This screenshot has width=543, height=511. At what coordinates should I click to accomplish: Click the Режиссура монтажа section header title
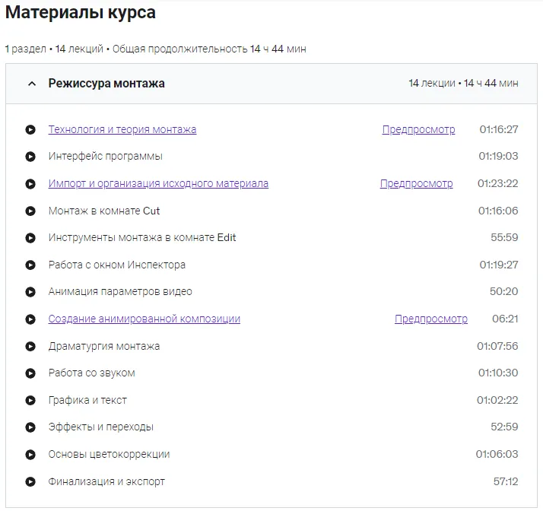point(106,84)
